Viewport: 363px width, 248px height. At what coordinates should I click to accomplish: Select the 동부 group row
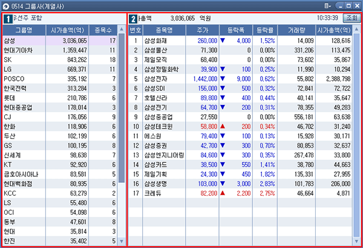60,222
